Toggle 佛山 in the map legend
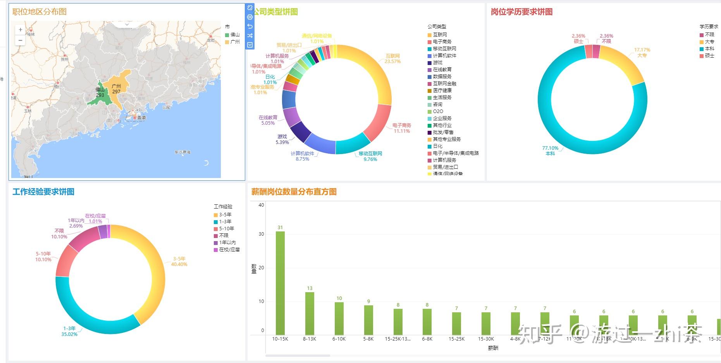Image resolution: width=721 pixels, height=363 pixels. click(x=231, y=35)
